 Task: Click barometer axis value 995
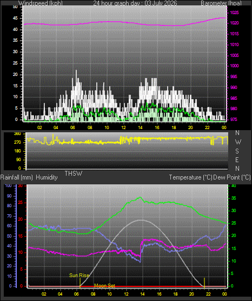coord(234,76)
